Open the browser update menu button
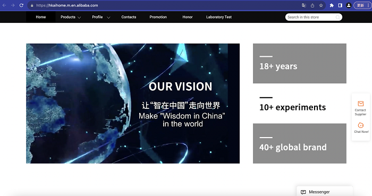 click(362, 5)
